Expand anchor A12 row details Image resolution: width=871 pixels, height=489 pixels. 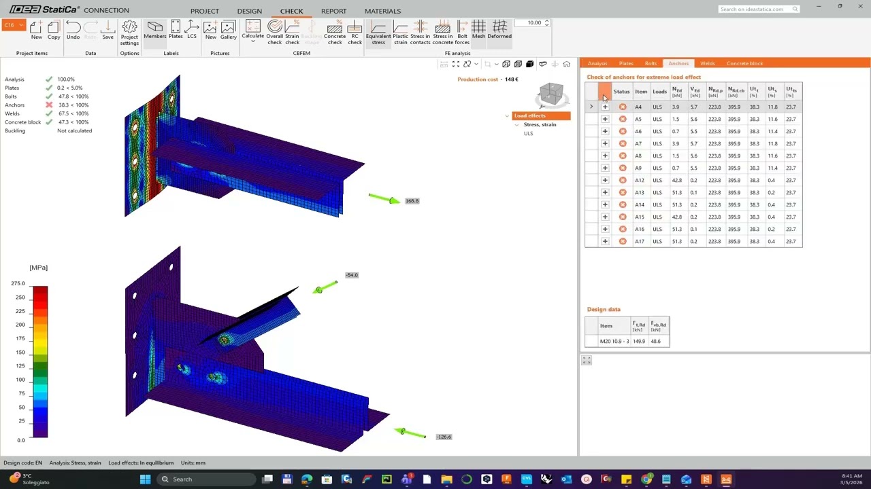tap(605, 180)
